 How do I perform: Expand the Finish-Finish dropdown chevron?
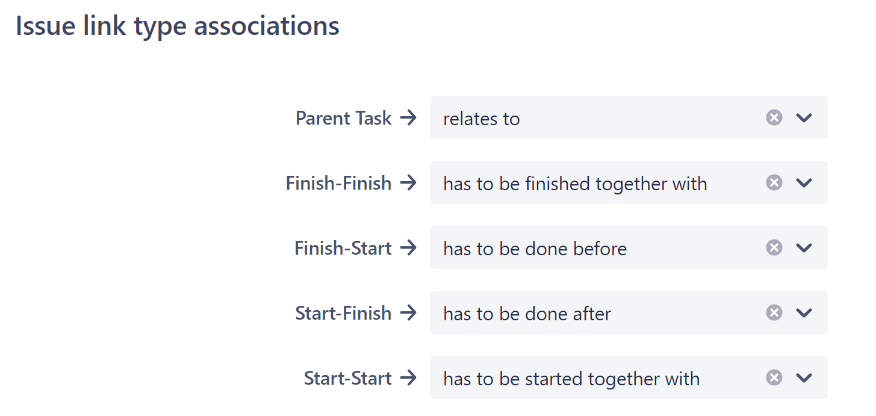pos(804,182)
